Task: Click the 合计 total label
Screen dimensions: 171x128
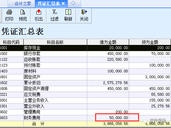Action: 38,124
